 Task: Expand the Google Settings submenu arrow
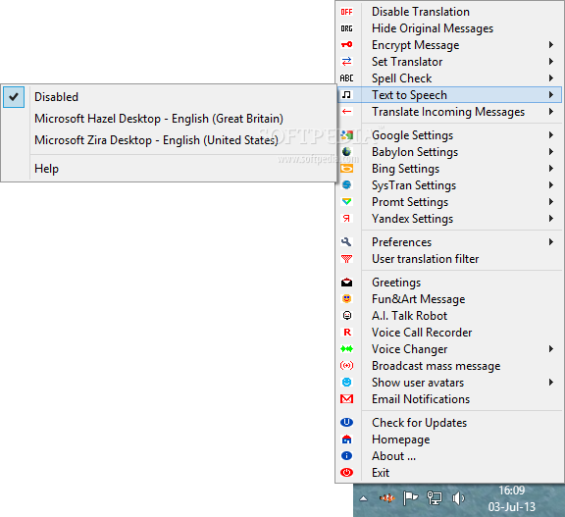coord(551,135)
